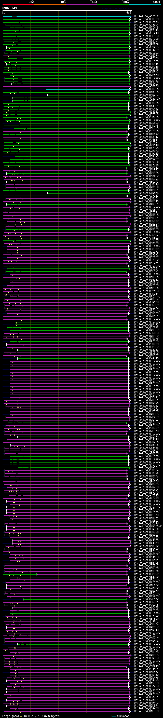163x718 pixels.
Task: Open UniRef100_A5B299 hit
Action: click(146, 69)
